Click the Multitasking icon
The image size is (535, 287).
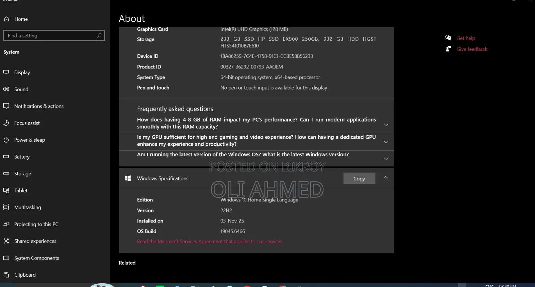[6, 207]
